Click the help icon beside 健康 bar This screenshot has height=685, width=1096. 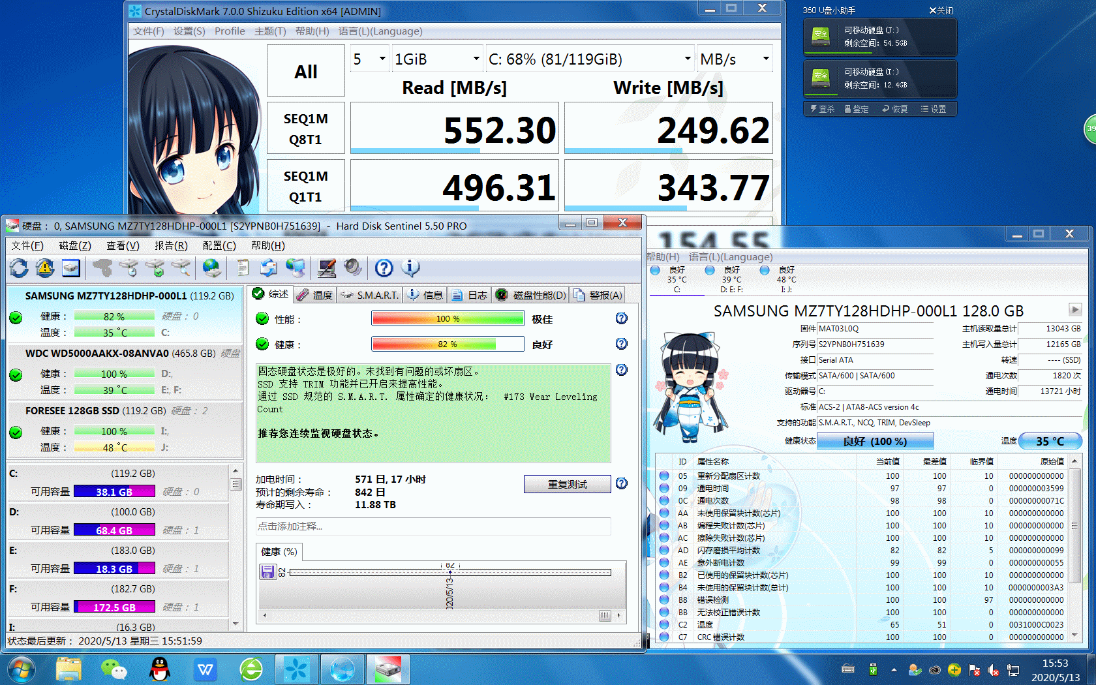[x=622, y=344]
